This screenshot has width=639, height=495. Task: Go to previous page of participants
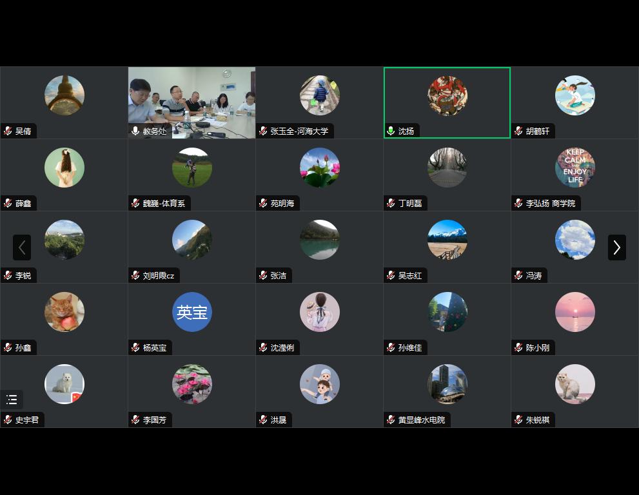[x=22, y=247]
